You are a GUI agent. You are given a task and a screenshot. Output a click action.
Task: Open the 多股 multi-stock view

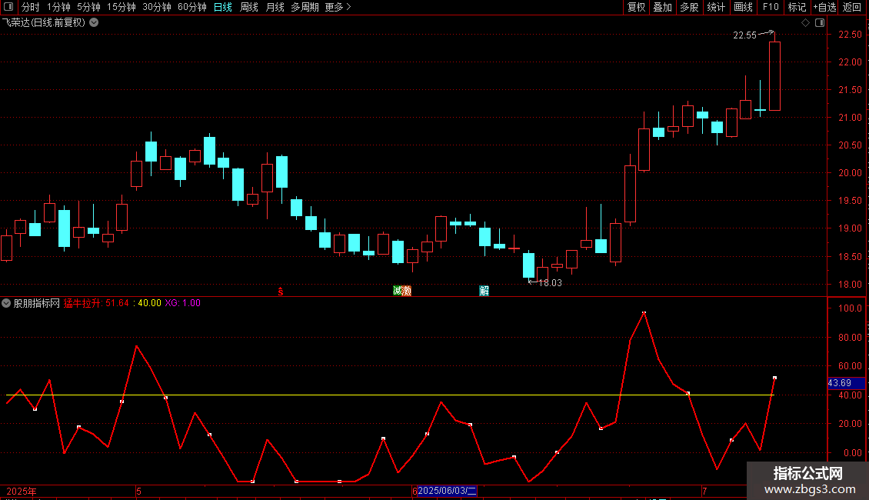(x=689, y=7)
